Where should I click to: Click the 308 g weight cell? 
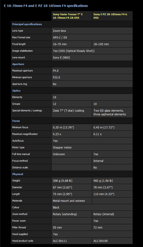point(72,181)
